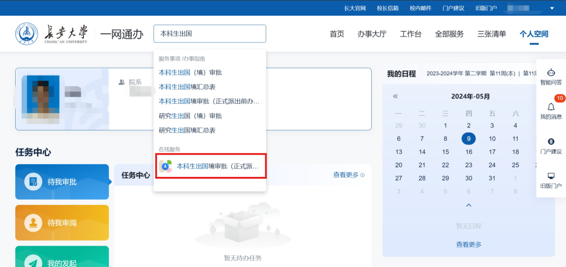Click the Chang'an University logo
The width and height of the screenshot is (566, 267).
click(x=27, y=34)
